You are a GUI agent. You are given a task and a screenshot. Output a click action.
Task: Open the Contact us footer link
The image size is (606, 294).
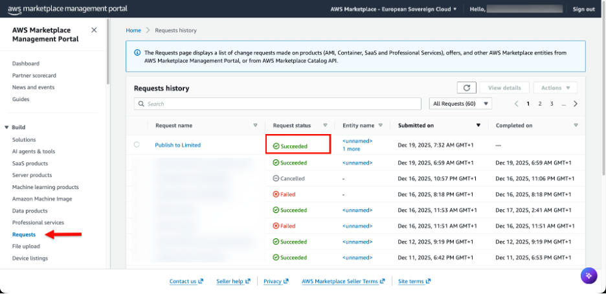[186, 281]
